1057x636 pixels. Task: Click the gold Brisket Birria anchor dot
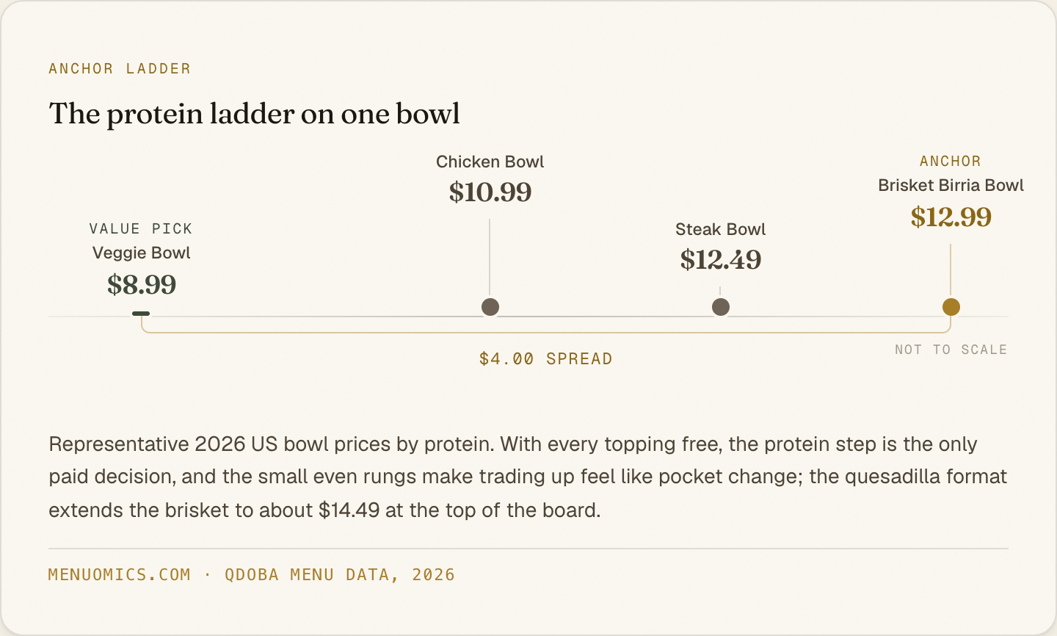pyautogui.click(x=951, y=307)
